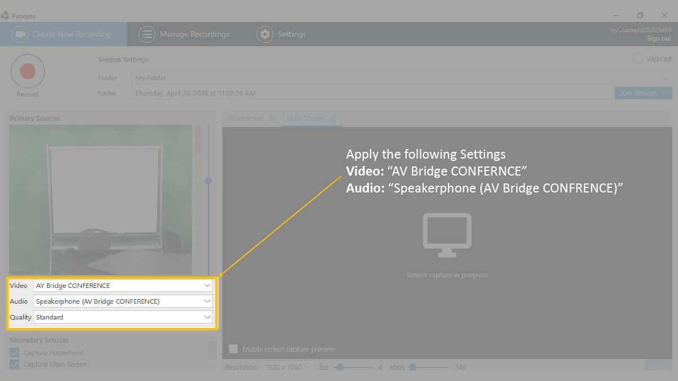Open the Manage Recordings tab
The height and width of the screenshot is (381, 678).
tap(194, 34)
